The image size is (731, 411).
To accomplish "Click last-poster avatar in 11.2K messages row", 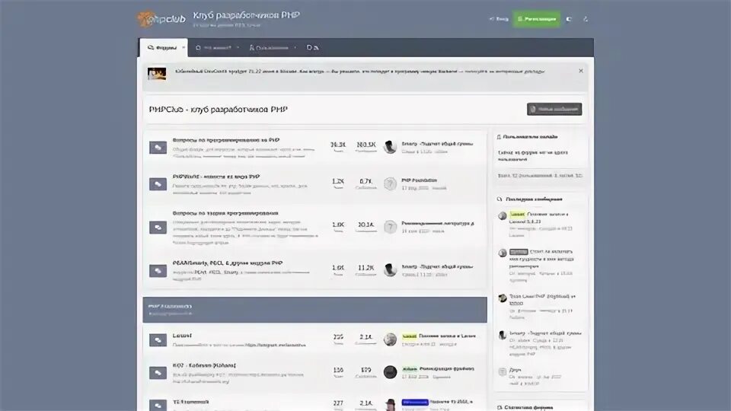I will (x=390, y=269).
